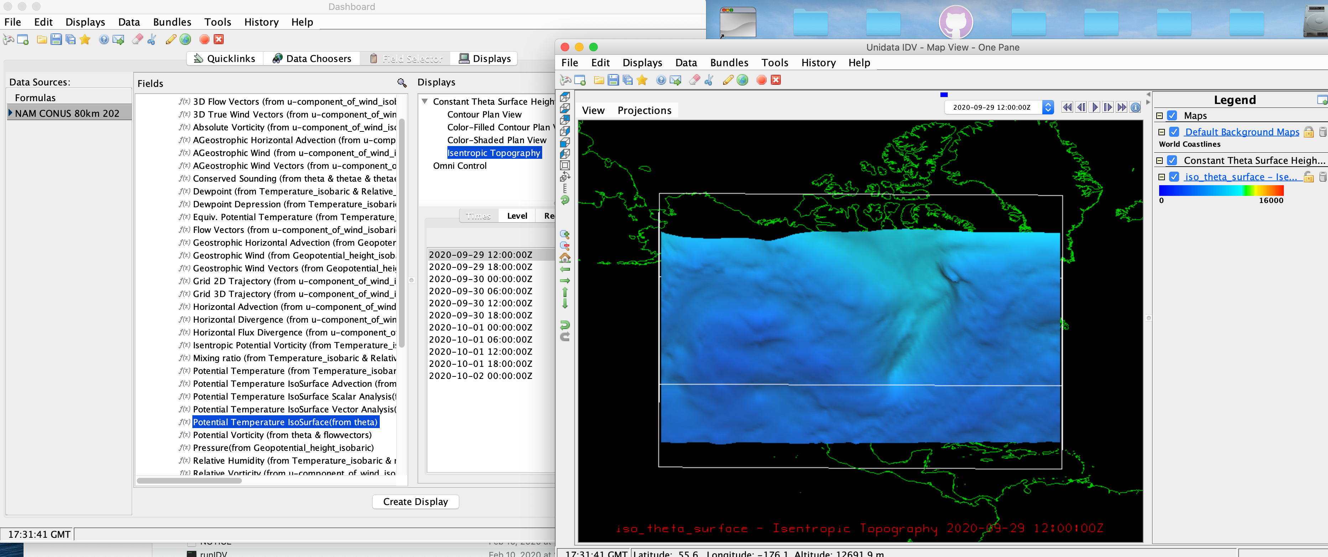Uncheck the Maps visibility checkbox
Viewport: 1328px width, 557px height.
1172,115
